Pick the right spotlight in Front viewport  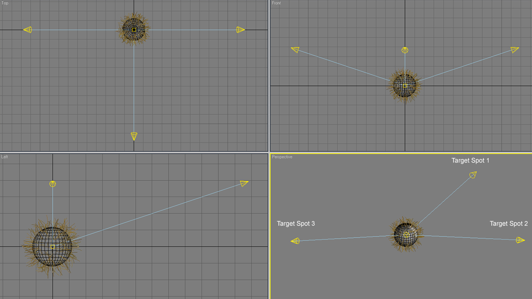(514, 50)
